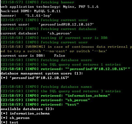Click the 'fetching banner' log line
This screenshot has width=132, height=124.
(x=38, y=2)
